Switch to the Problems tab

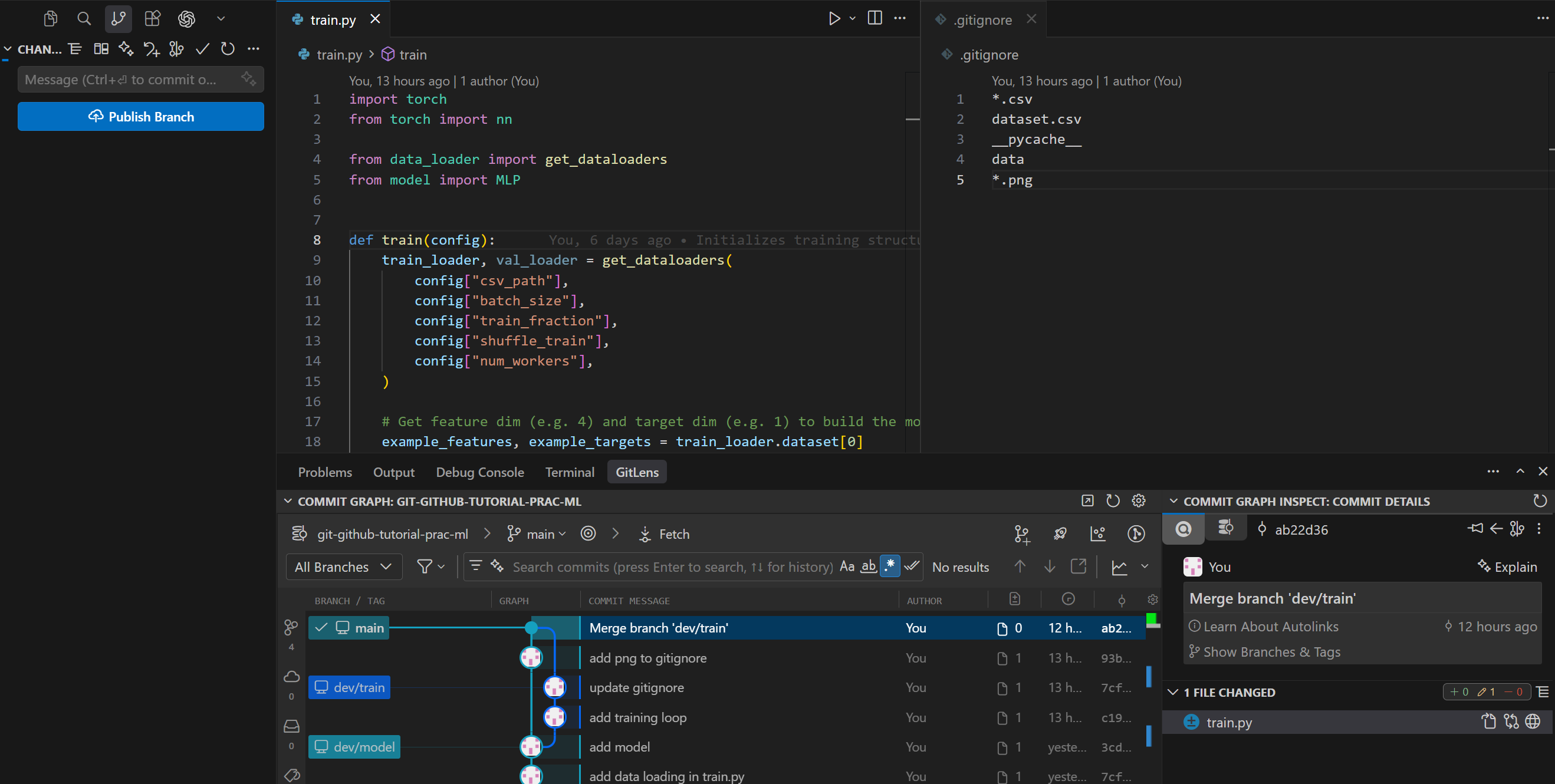tap(325, 472)
